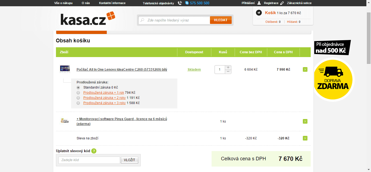
Task: Select Prodloužená záruka + 3 roky radio
Action: pos(78,103)
